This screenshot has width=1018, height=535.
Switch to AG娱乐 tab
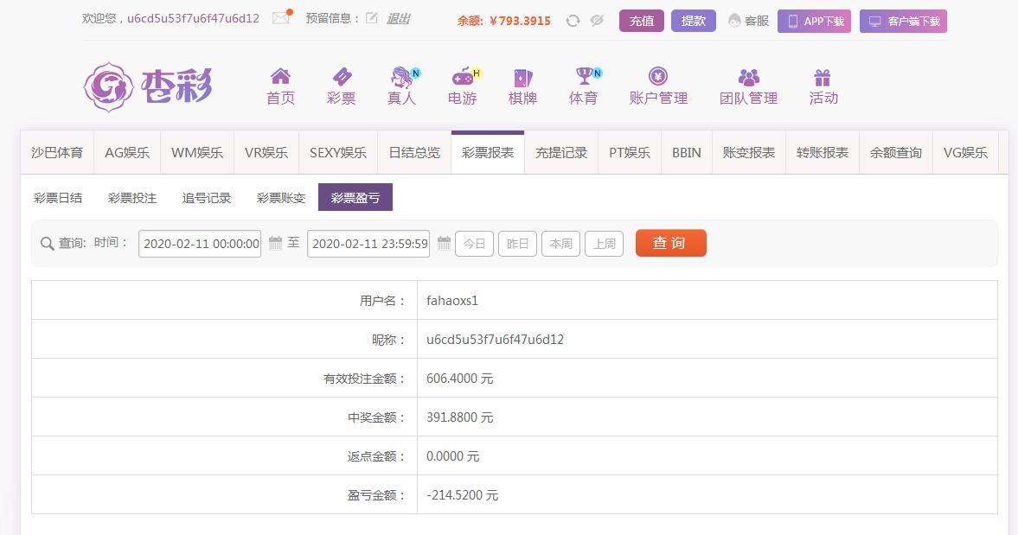click(127, 152)
